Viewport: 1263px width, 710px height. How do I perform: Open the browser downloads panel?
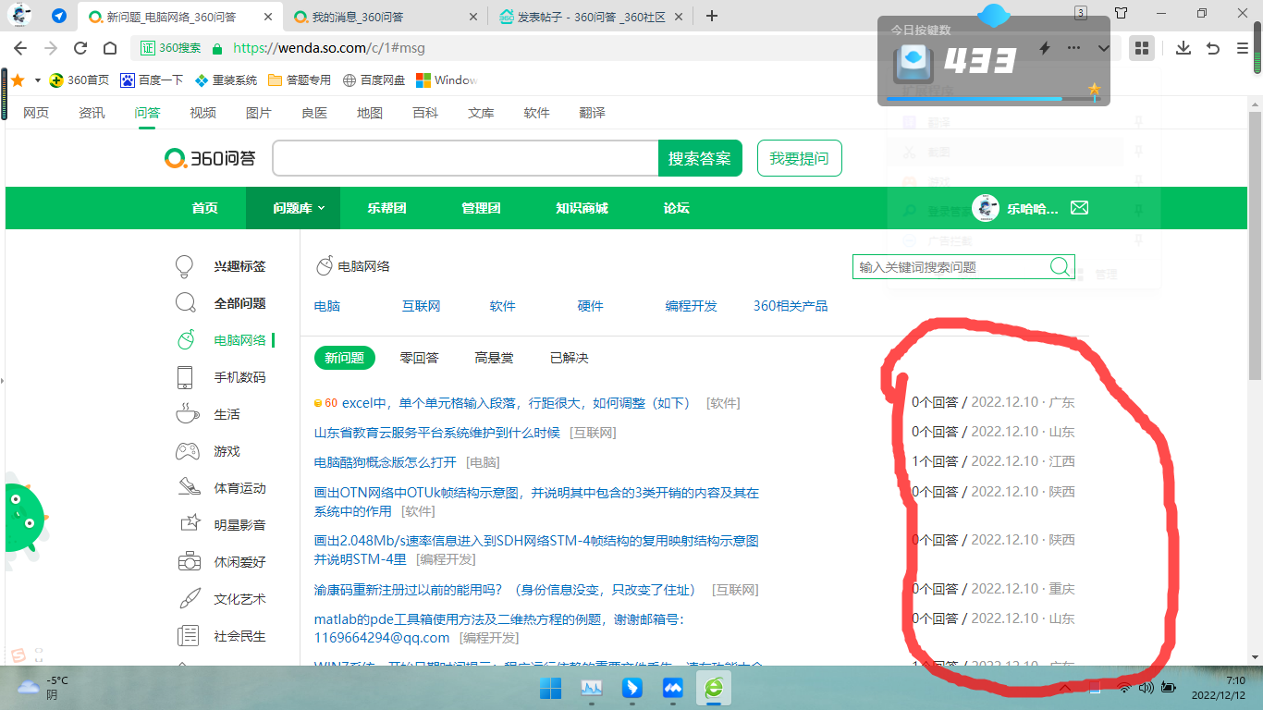coord(1183,48)
